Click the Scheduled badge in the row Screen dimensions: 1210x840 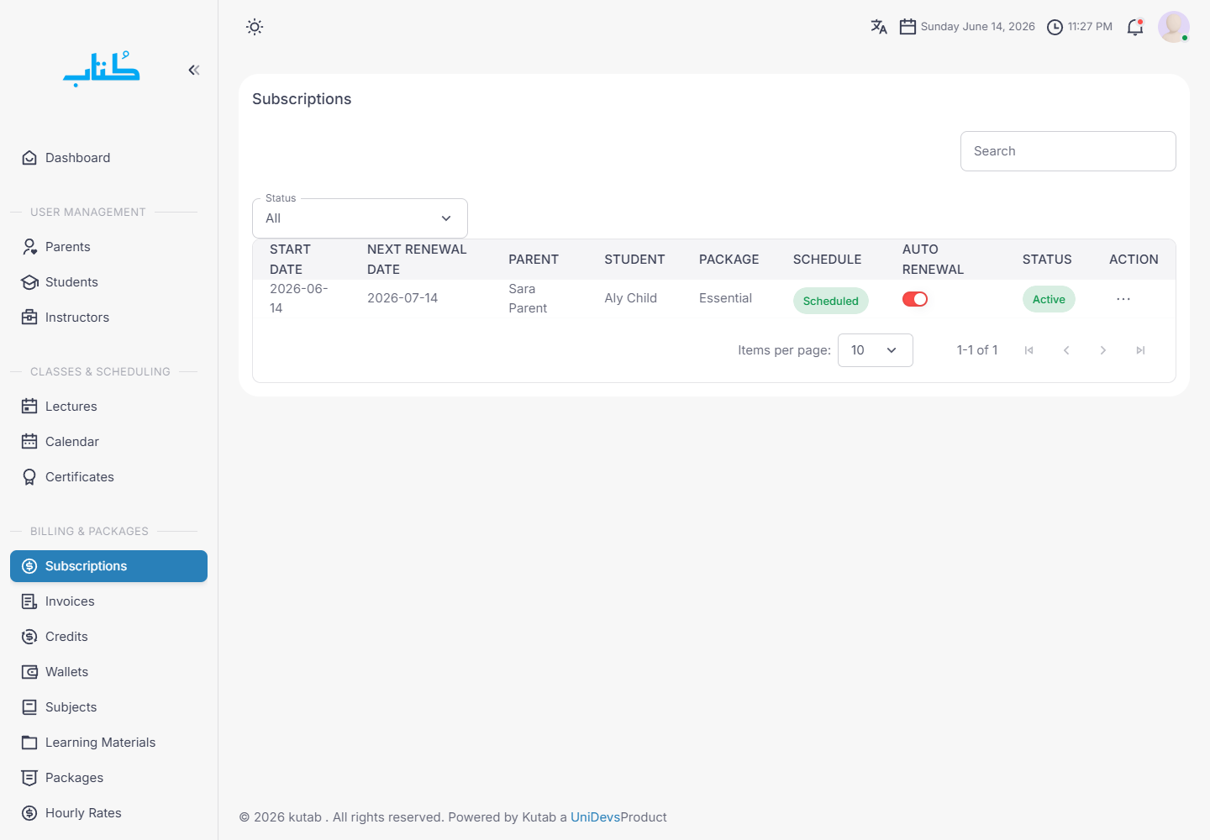[x=830, y=301]
